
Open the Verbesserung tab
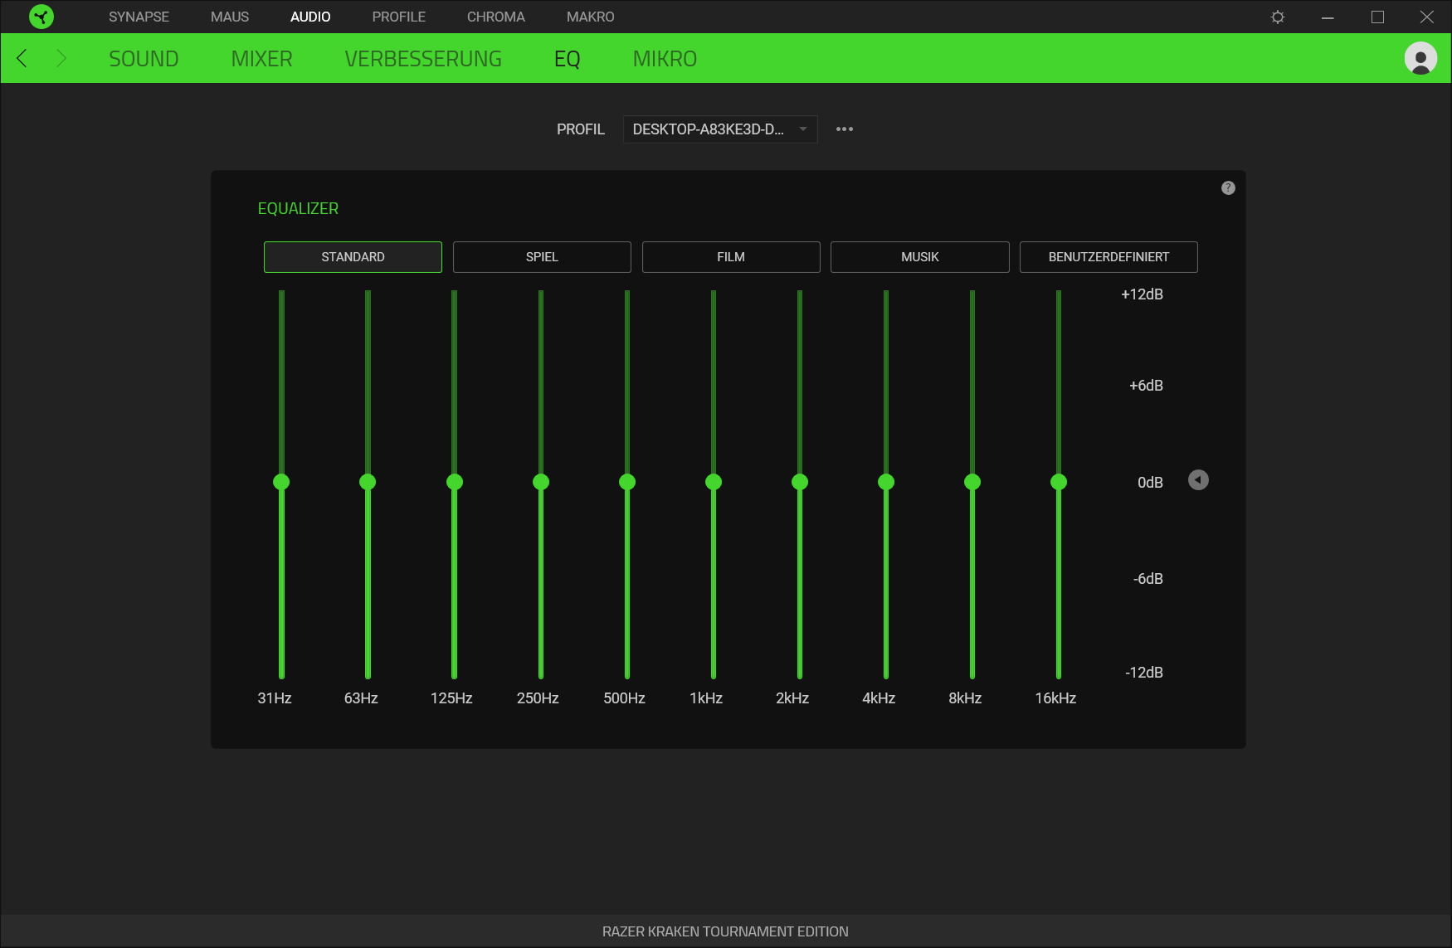click(423, 59)
